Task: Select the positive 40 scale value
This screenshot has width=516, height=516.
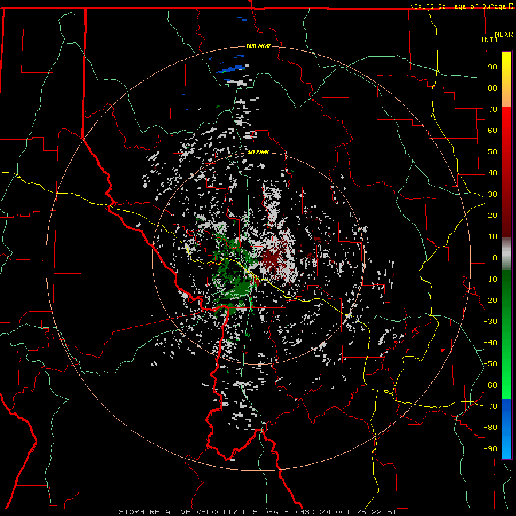Action: [492, 173]
